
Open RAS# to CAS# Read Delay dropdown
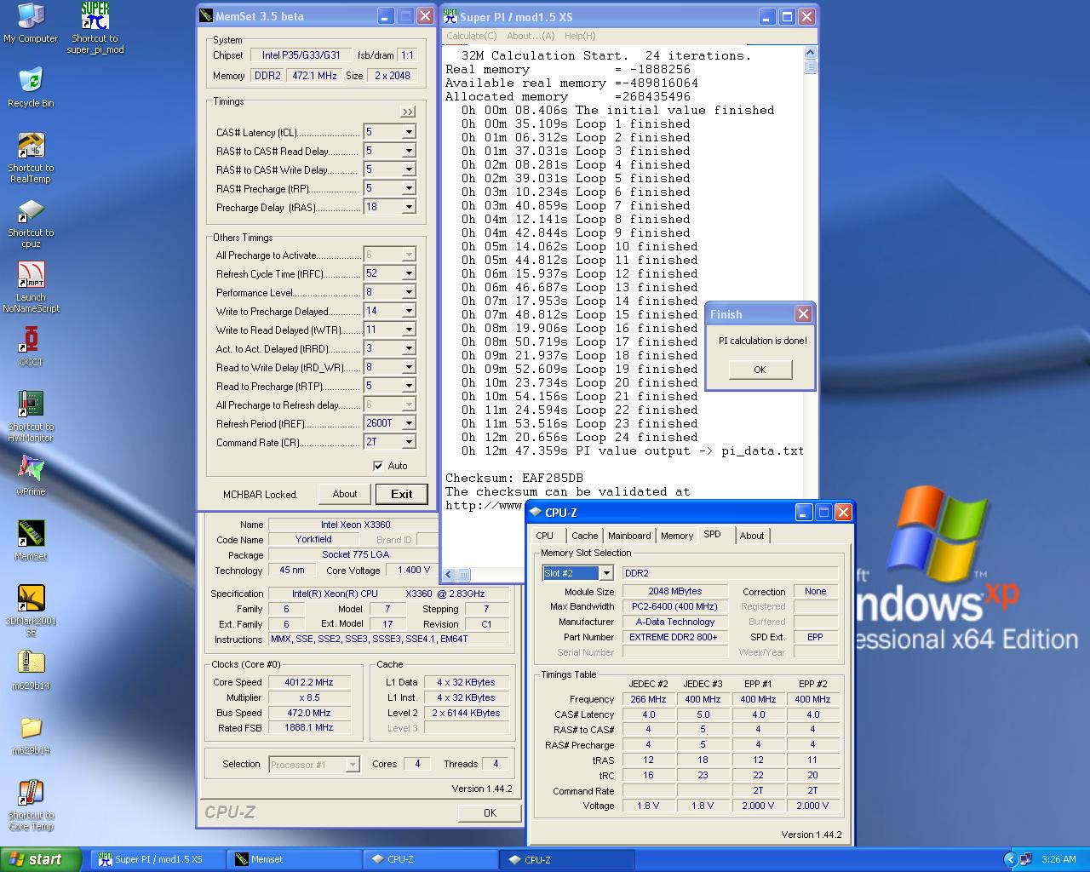409,151
